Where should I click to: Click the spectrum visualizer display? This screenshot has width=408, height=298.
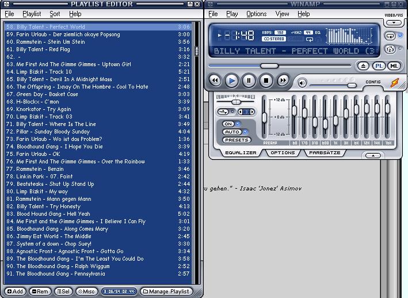349,35
